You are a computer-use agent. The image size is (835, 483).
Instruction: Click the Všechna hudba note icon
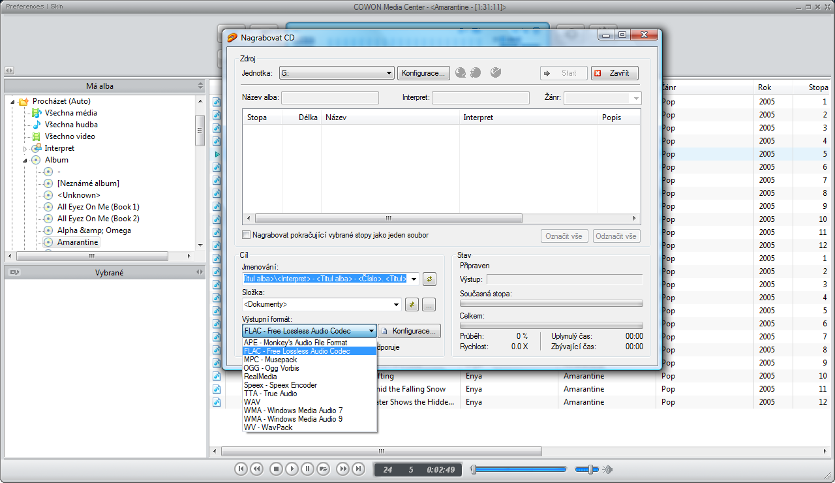click(x=37, y=125)
